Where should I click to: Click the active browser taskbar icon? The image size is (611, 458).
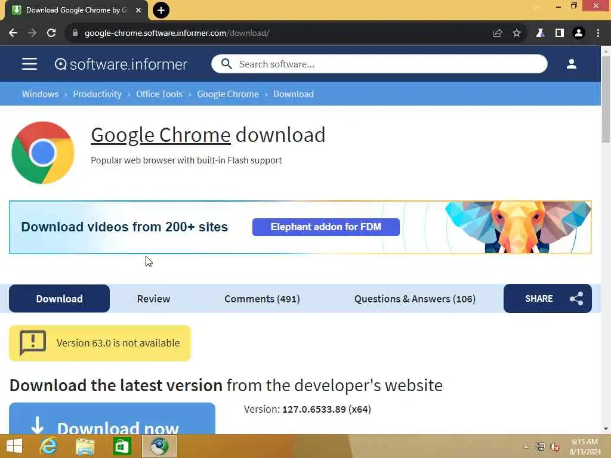pyautogui.click(x=159, y=446)
